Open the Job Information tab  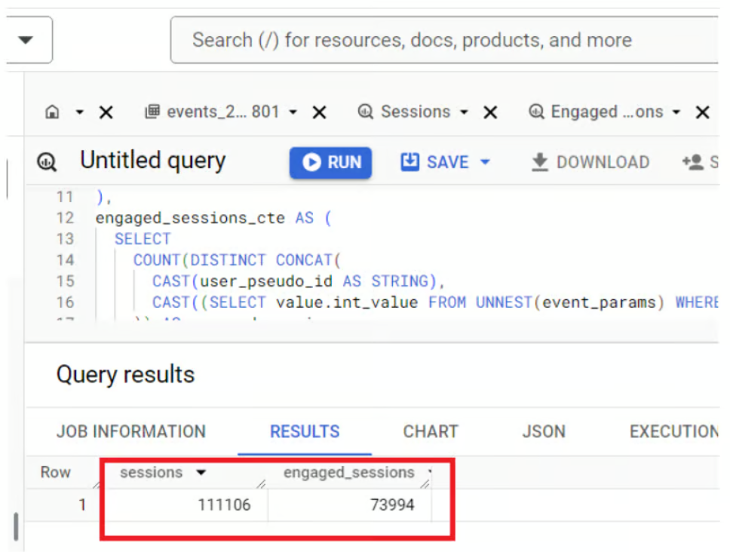point(130,431)
